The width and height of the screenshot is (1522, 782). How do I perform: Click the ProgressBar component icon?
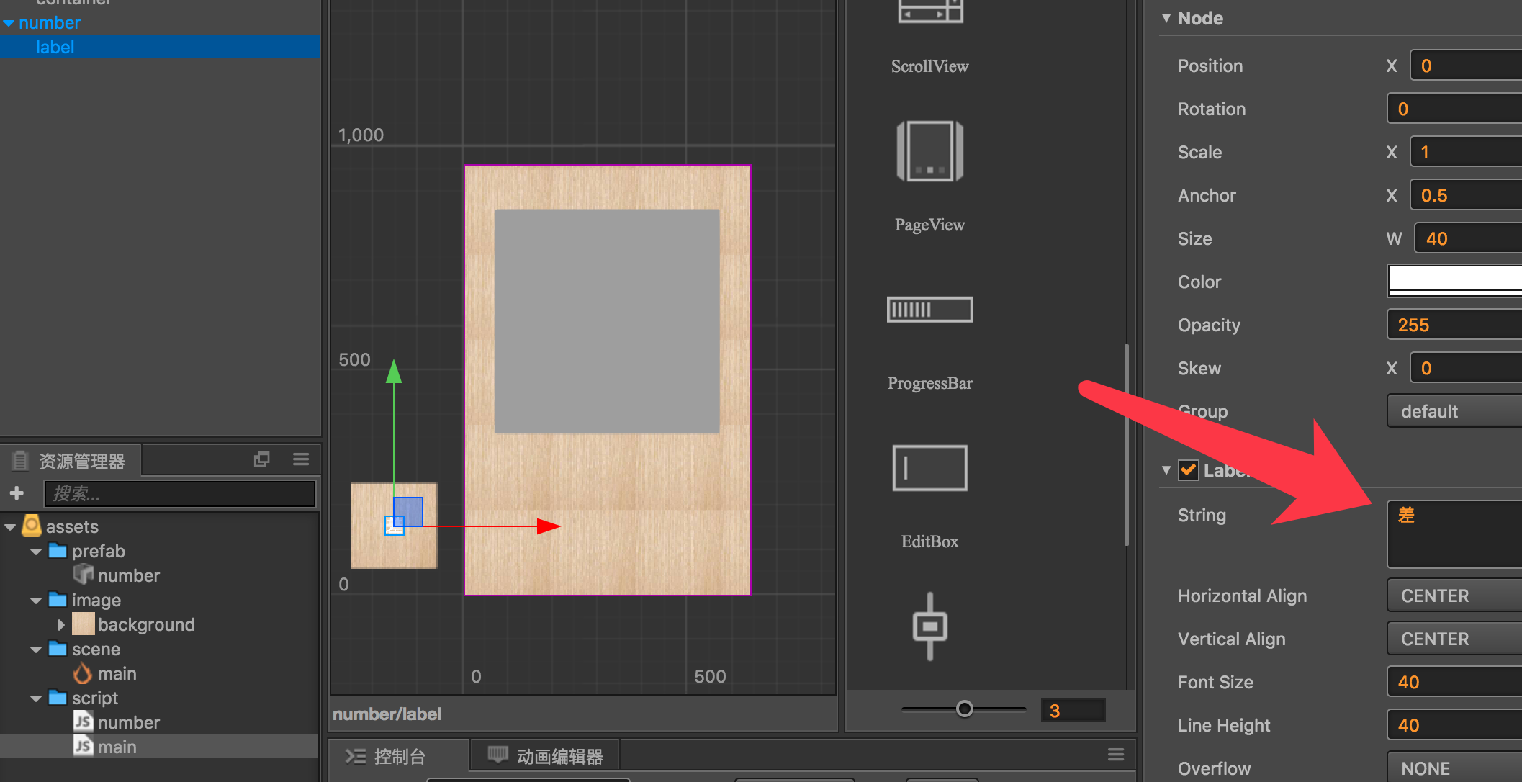929,310
